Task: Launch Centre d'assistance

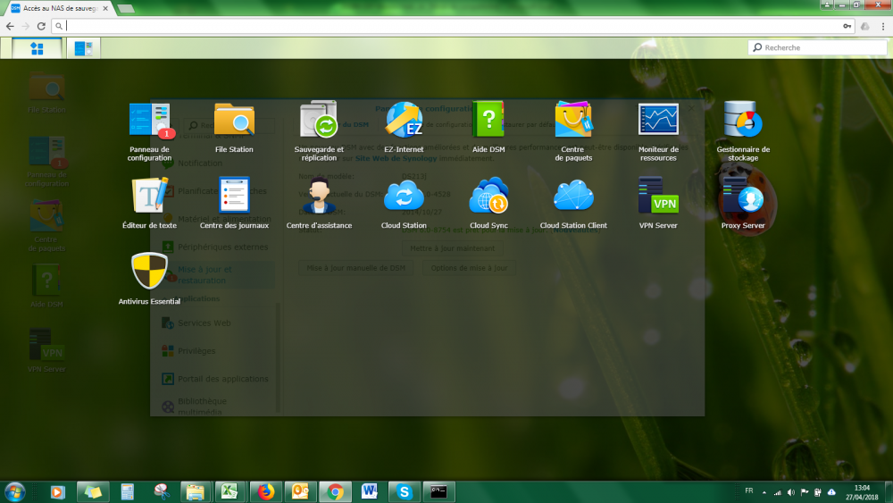Action: tap(319, 198)
